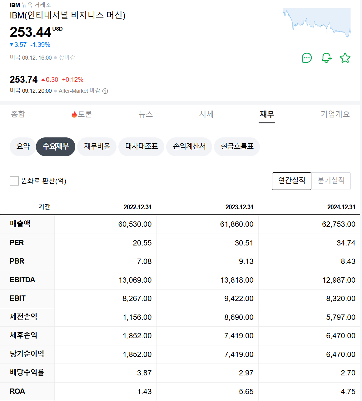Open the IBM price mini chart

(x=317, y=22)
